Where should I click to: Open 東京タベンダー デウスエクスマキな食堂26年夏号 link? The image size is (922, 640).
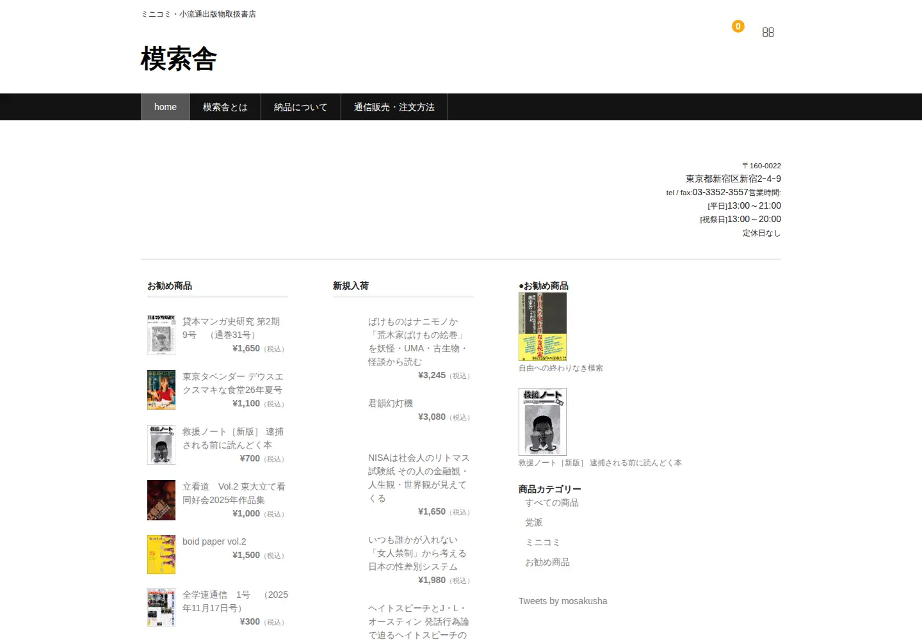click(x=233, y=383)
